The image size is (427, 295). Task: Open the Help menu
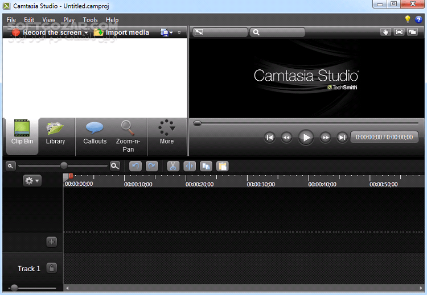click(x=112, y=20)
